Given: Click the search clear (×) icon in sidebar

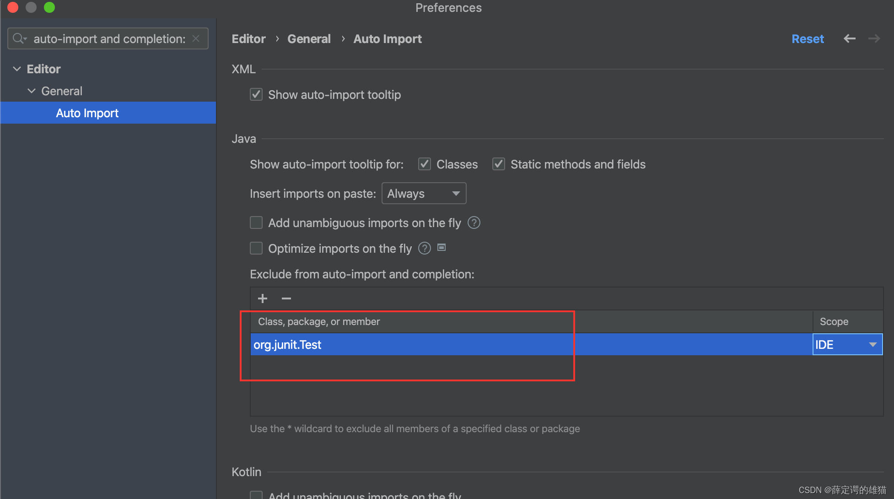Looking at the screenshot, I should click(198, 39).
